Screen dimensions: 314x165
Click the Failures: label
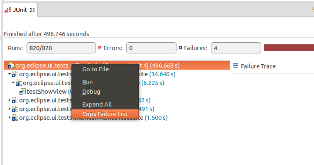tap(196, 48)
